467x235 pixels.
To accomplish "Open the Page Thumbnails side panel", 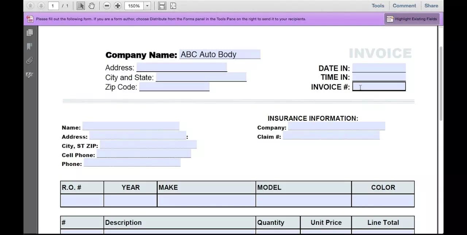I will (30, 33).
